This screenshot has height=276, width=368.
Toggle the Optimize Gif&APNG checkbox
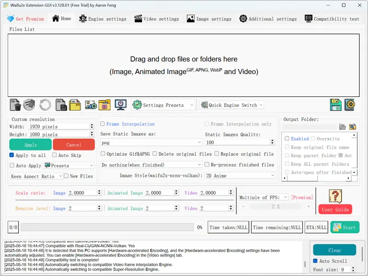pos(103,154)
